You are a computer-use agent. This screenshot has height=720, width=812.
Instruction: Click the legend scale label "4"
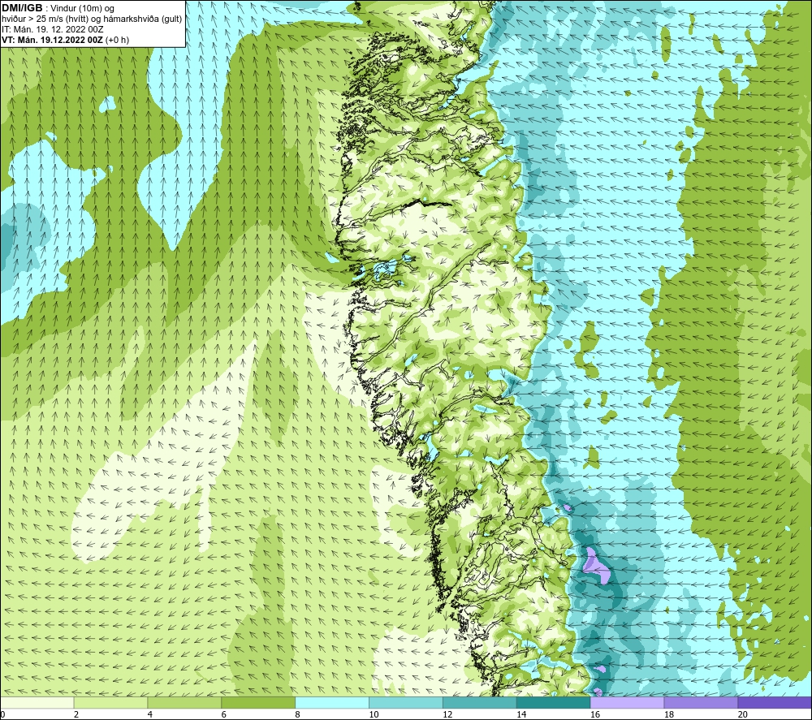coord(150,715)
